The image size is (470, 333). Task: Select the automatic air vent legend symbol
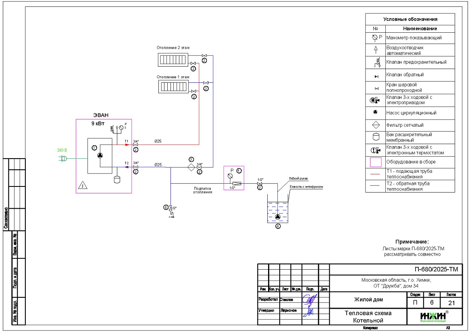coord(375,50)
